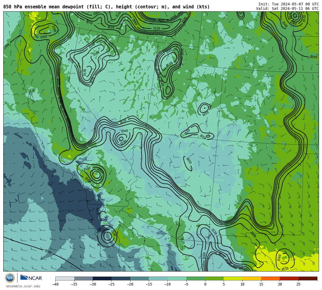Image resolution: width=322 pixels, height=290 pixels.
Task: Click the map title text
Action: 106,7
